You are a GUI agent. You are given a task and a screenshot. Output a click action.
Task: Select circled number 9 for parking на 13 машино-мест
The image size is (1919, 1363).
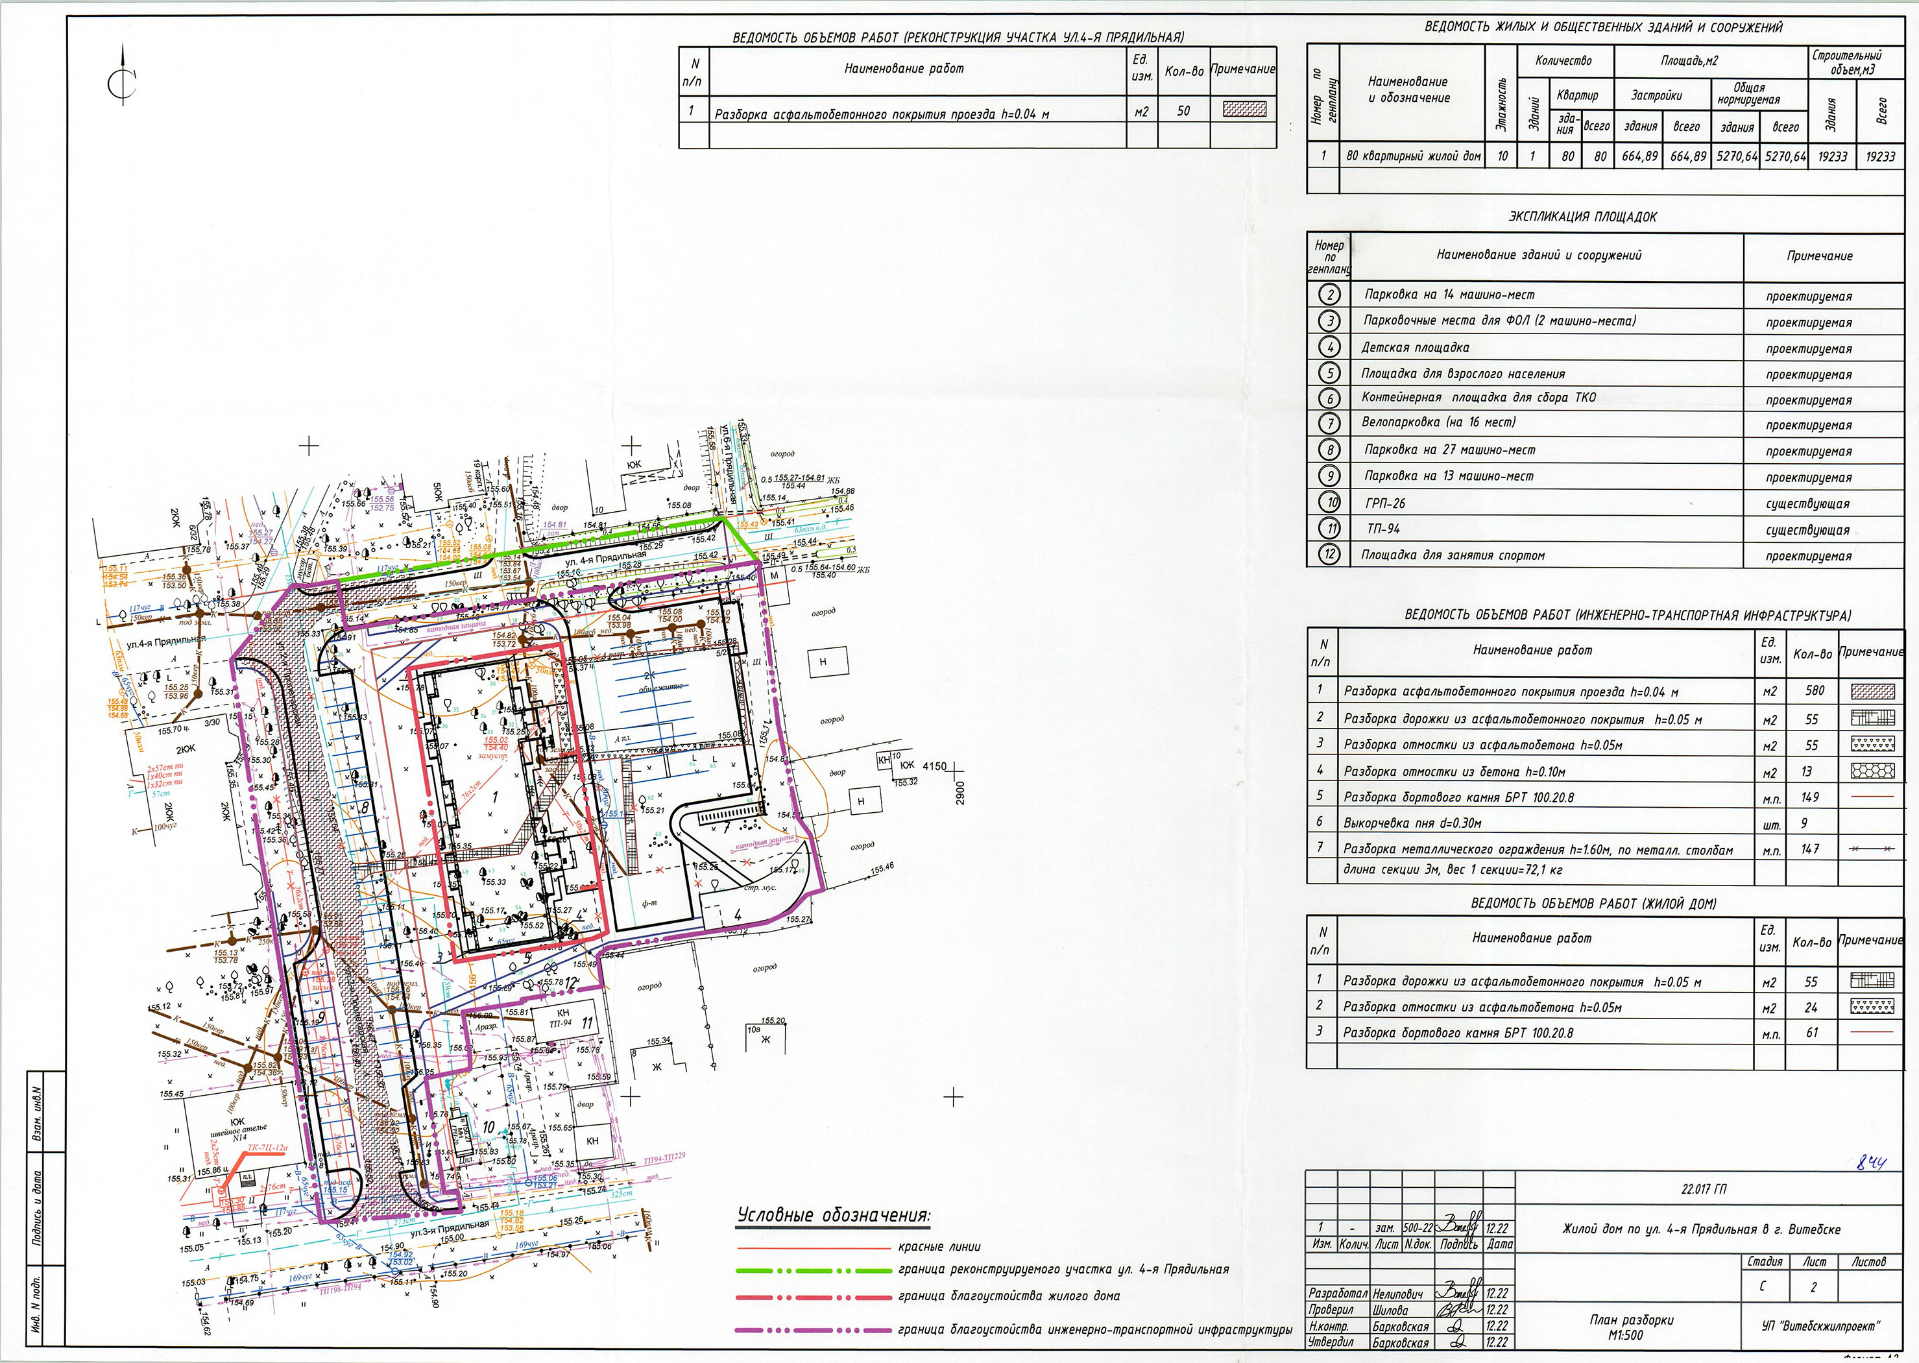click(1330, 476)
